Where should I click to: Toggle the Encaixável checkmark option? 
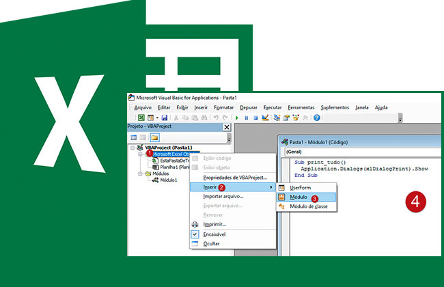coord(233,234)
